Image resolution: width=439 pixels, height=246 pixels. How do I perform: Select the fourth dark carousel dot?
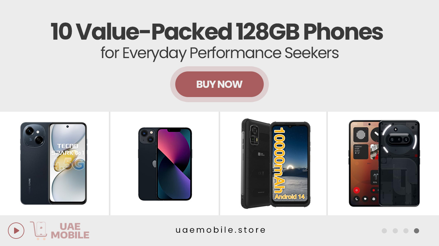(x=416, y=231)
